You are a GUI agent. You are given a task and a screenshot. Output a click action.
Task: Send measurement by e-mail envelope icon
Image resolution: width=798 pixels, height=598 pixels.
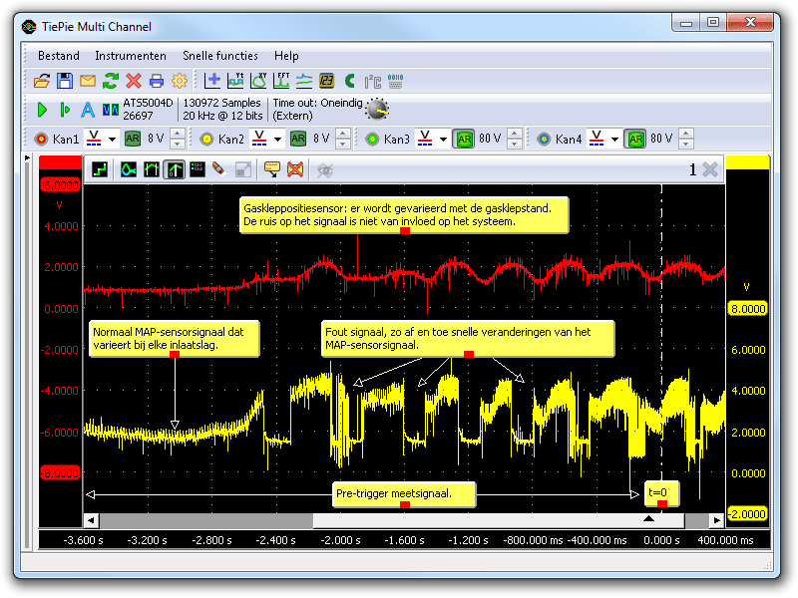click(x=88, y=81)
